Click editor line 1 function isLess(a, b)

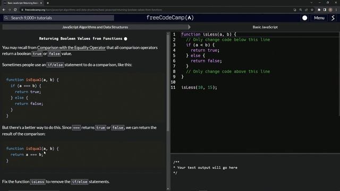[x=209, y=34]
